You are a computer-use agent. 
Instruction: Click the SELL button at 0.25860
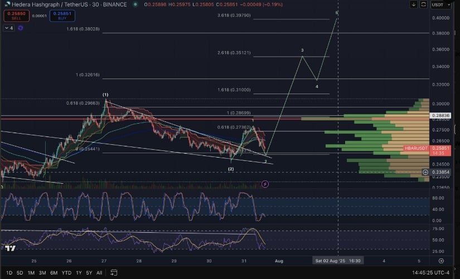click(x=16, y=16)
